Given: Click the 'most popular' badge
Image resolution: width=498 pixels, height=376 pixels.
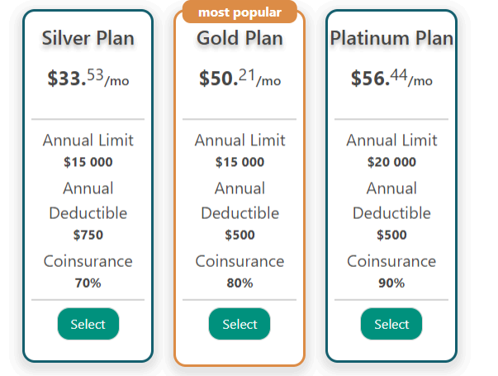Looking at the screenshot, I should pyautogui.click(x=240, y=12).
